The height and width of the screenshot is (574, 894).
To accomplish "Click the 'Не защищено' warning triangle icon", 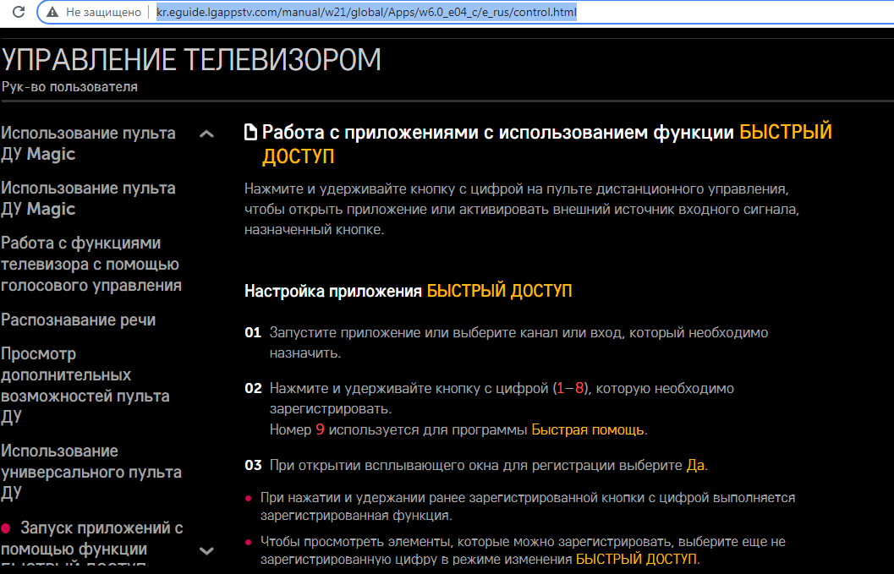I will tap(52, 13).
